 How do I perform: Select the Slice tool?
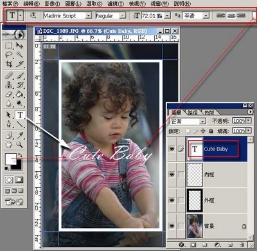(x=20, y=64)
